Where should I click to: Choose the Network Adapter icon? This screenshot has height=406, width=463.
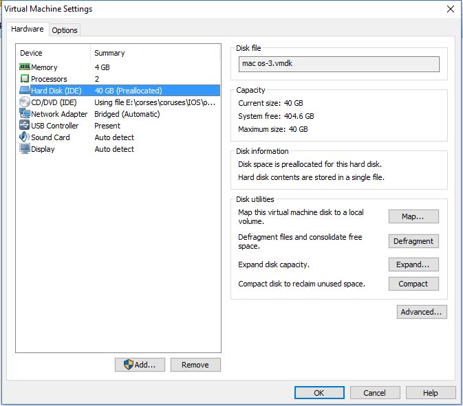point(25,113)
